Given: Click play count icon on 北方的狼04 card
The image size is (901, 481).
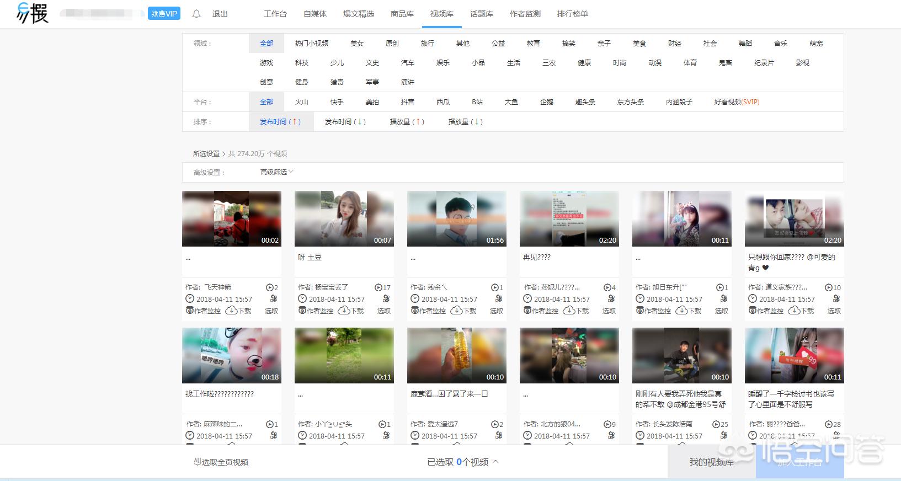Looking at the screenshot, I should 607,424.
